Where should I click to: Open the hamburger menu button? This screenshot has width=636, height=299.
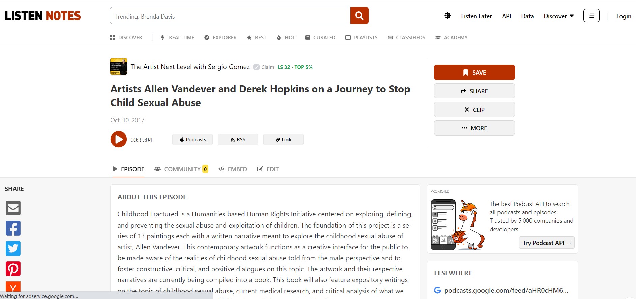click(x=591, y=16)
